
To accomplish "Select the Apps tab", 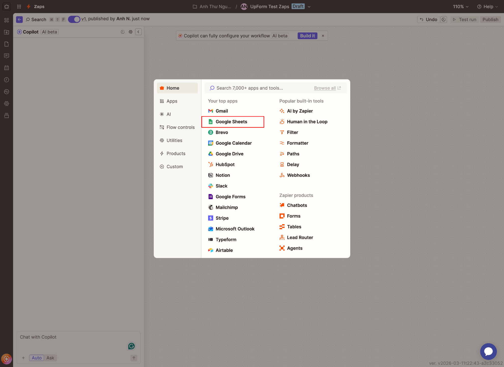I will pos(177,101).
